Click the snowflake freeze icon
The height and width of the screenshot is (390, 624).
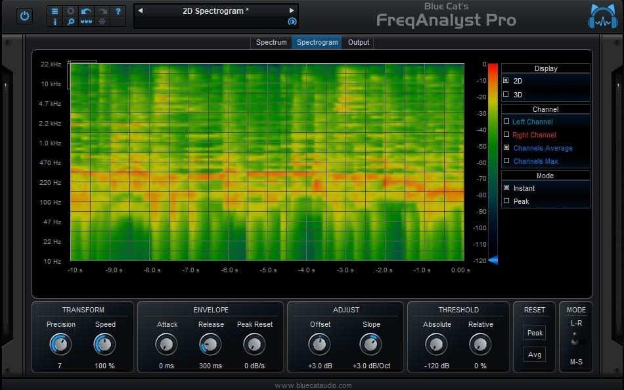[x=101, y=22]
